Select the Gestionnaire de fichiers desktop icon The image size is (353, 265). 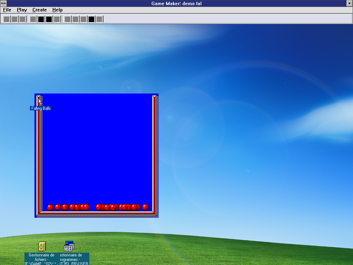point(42,247)
